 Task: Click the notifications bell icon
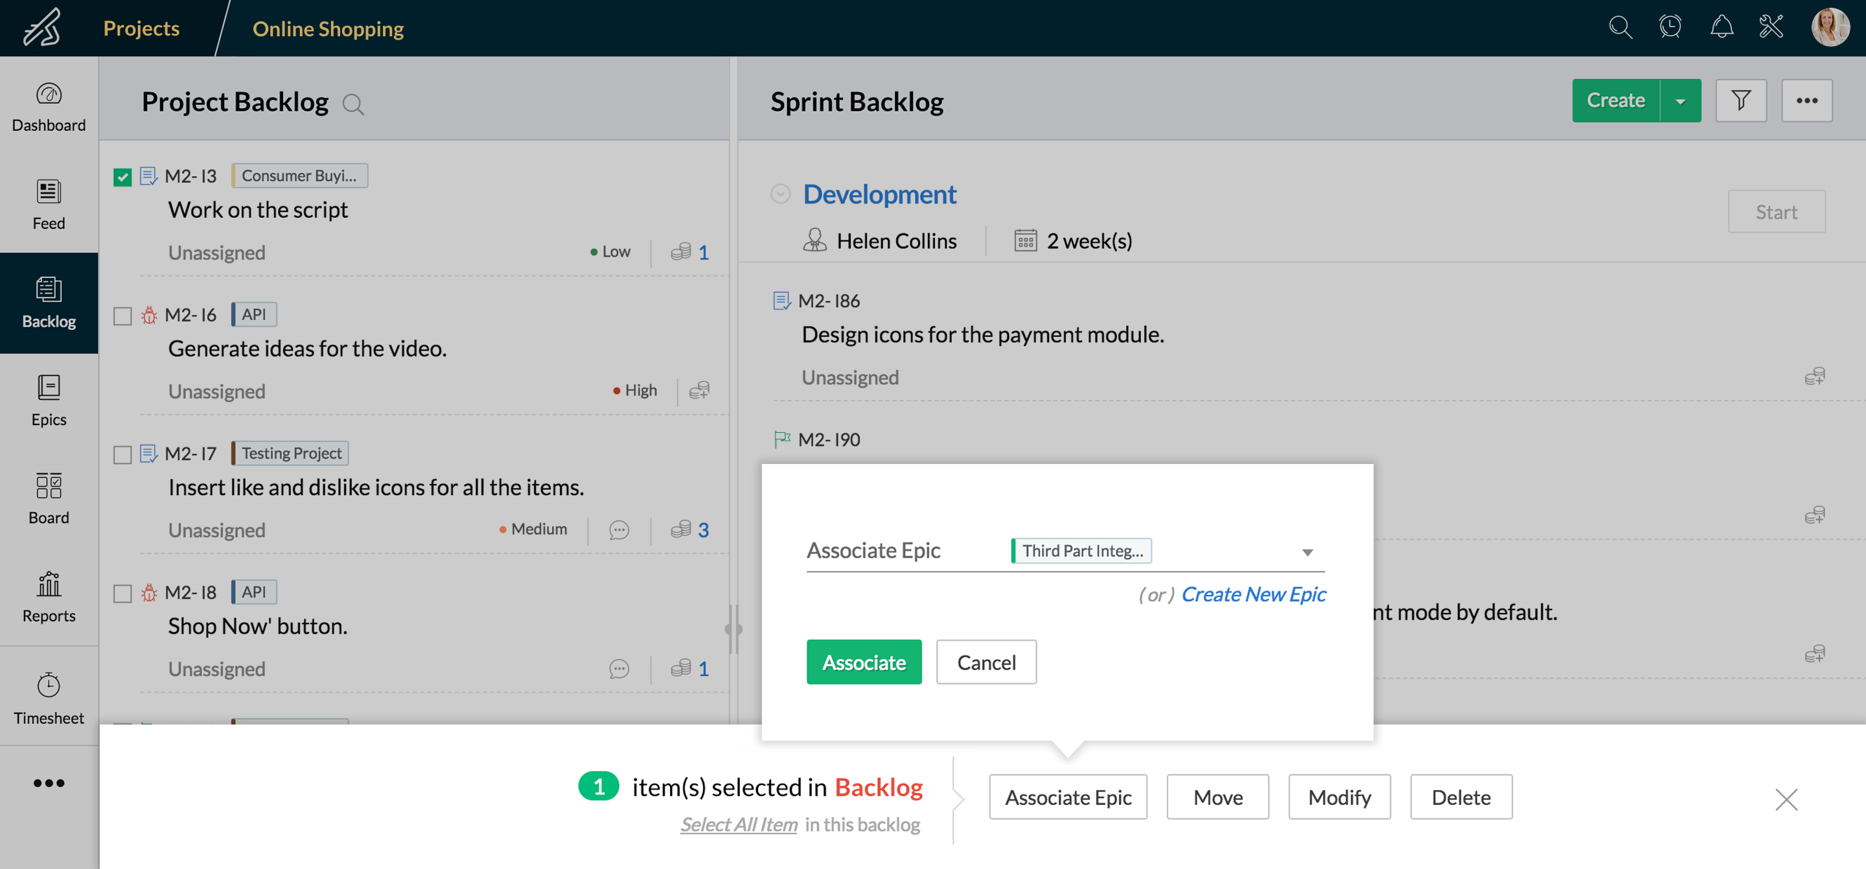click(1721, 28)
